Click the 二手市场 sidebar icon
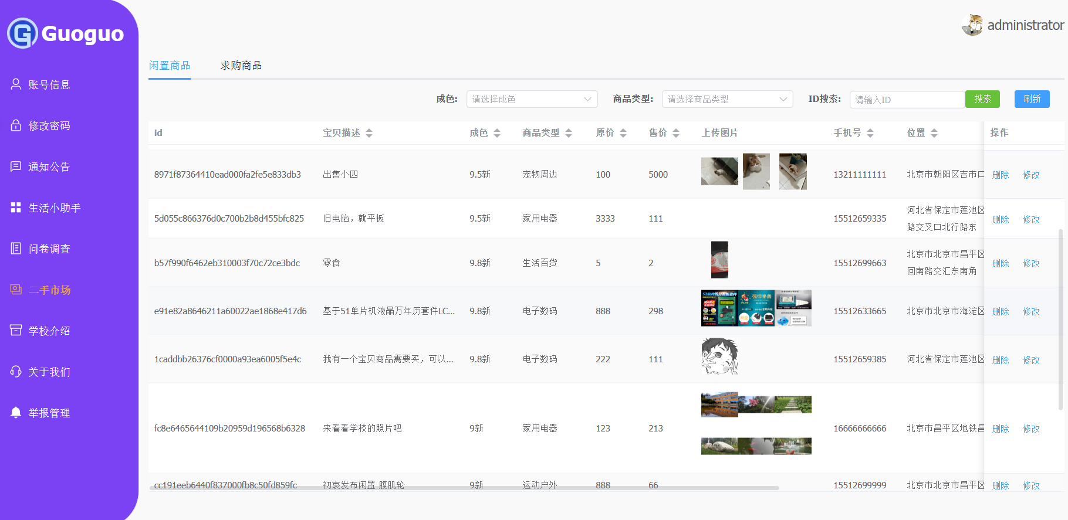The height and width of the screenshot is (520, 1068). click(16, 290)
